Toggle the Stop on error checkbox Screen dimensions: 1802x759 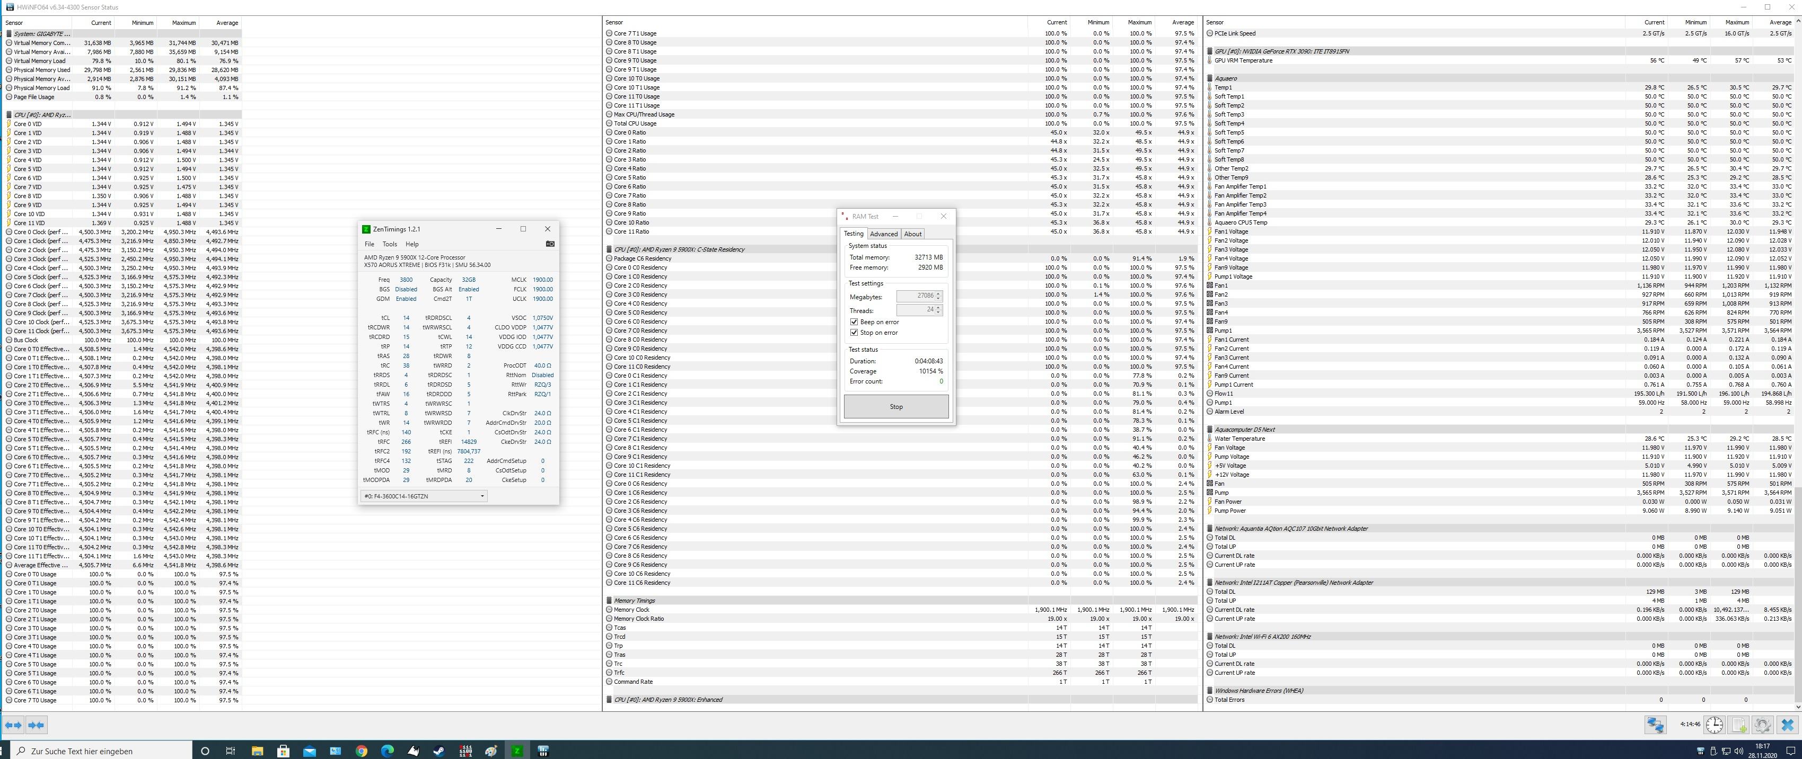click(854, 333)
